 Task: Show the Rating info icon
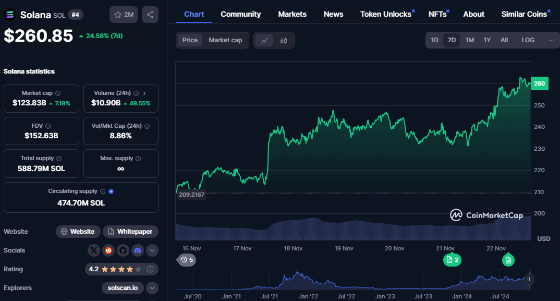click(150, 269)
